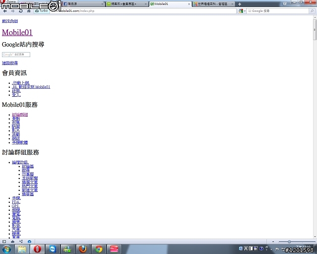This screenshot has height=254, width=317.
Task: Click the browser forward arrow
Action: 13,11
